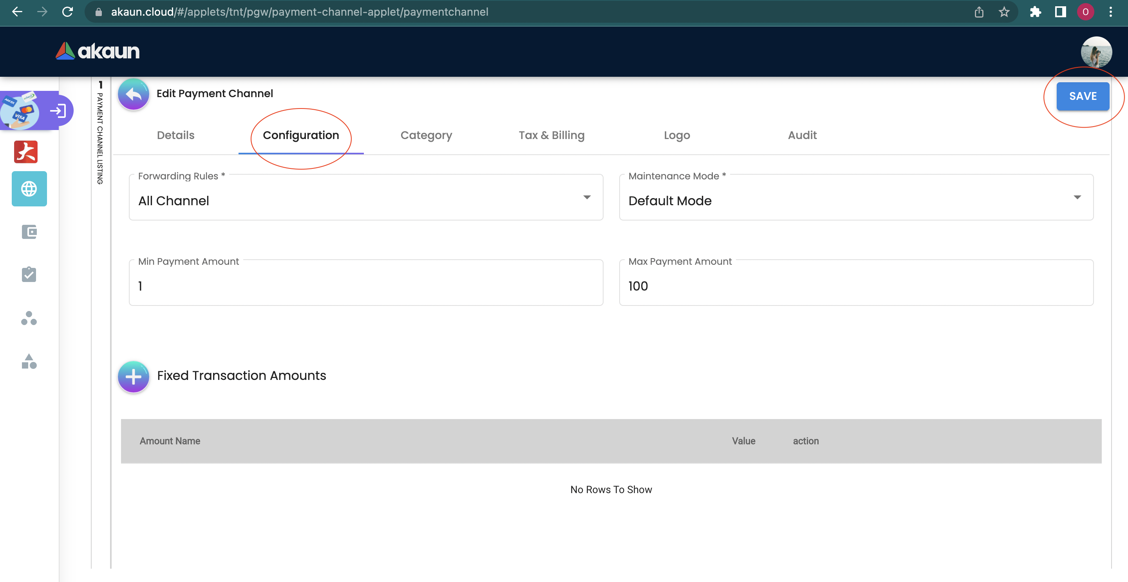Image resolution: width=1128 pixels, height=582 pixels.
Task: Select the globe icon in sidebar
Action: pos(29,189)
